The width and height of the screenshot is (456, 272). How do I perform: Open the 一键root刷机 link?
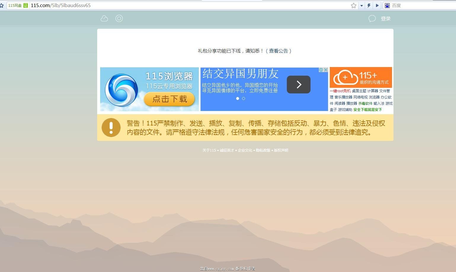[x=340, y=91]
